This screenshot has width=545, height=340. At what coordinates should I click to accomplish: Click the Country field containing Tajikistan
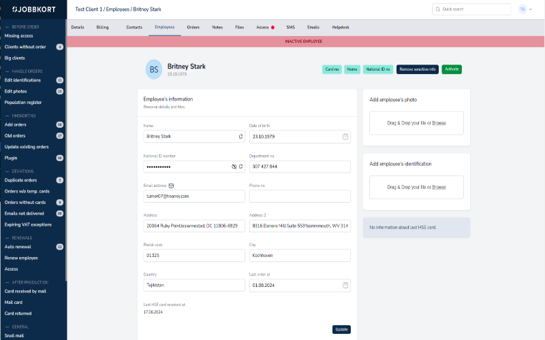pyautogui.click(x=194, y=285)
